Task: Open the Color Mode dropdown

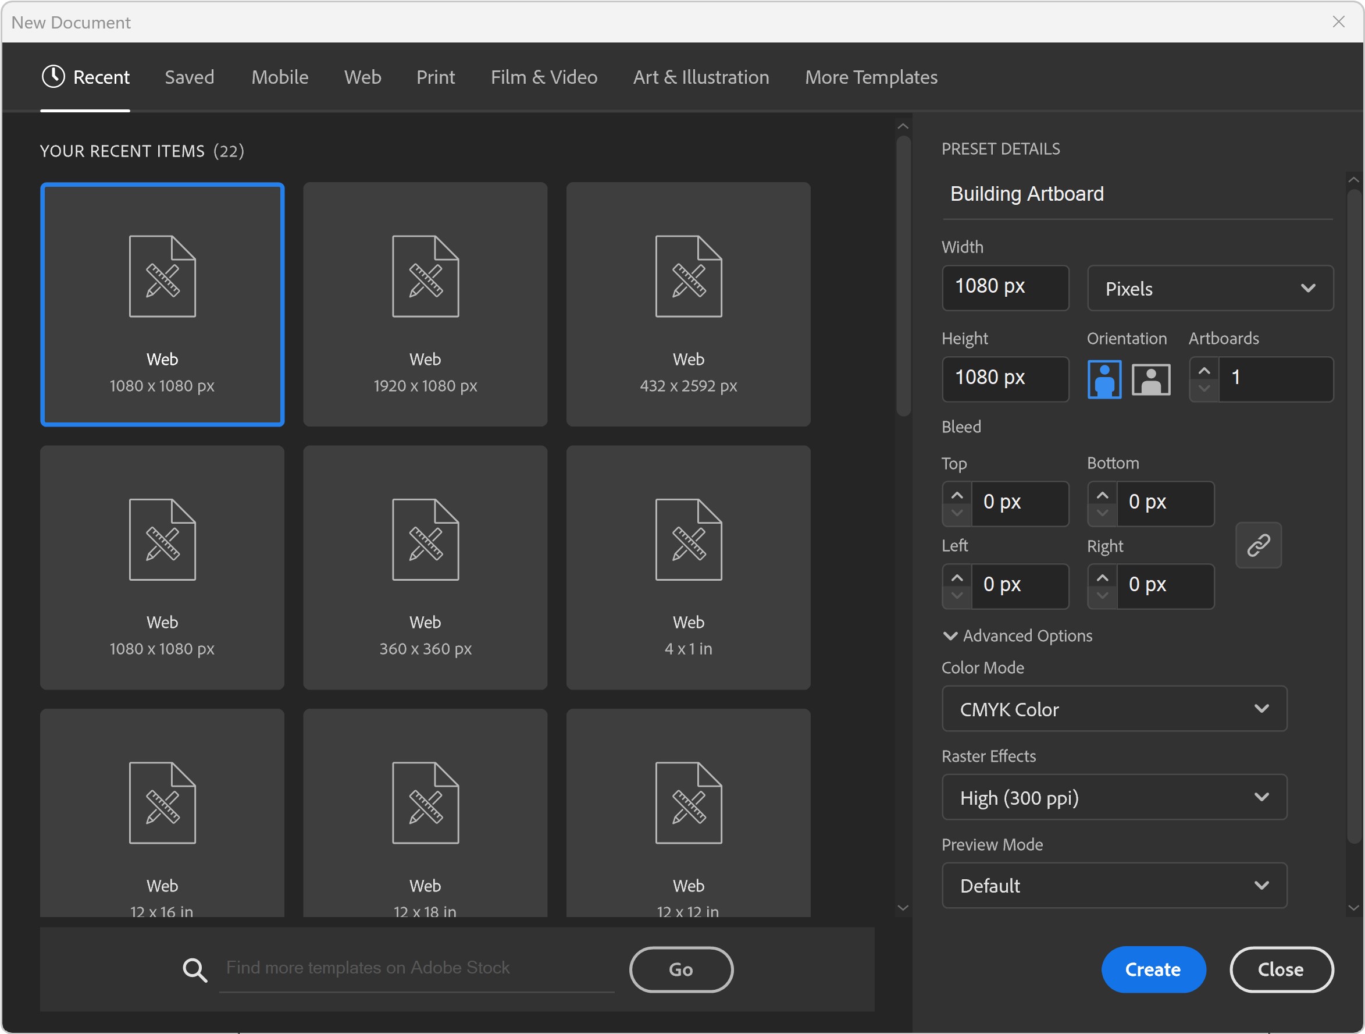Action: click(x=1114, y=709)
